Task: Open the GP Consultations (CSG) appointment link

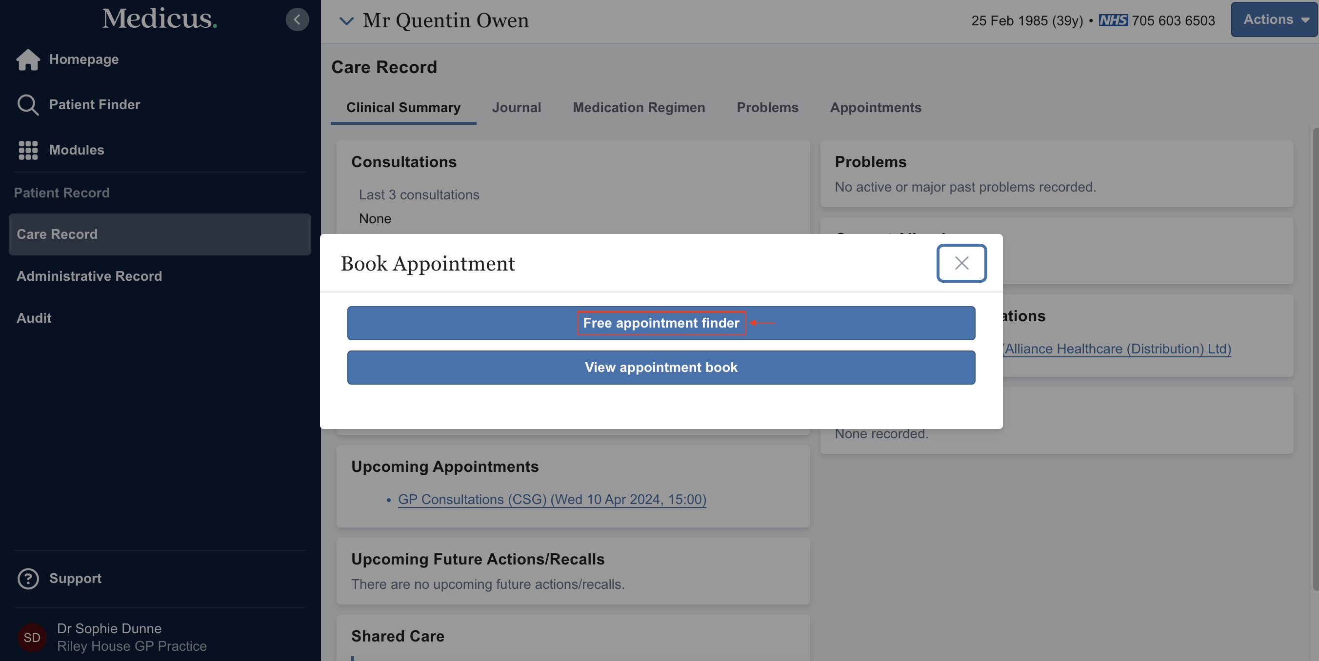Action: pyautogui.click(x=552, y=499)
